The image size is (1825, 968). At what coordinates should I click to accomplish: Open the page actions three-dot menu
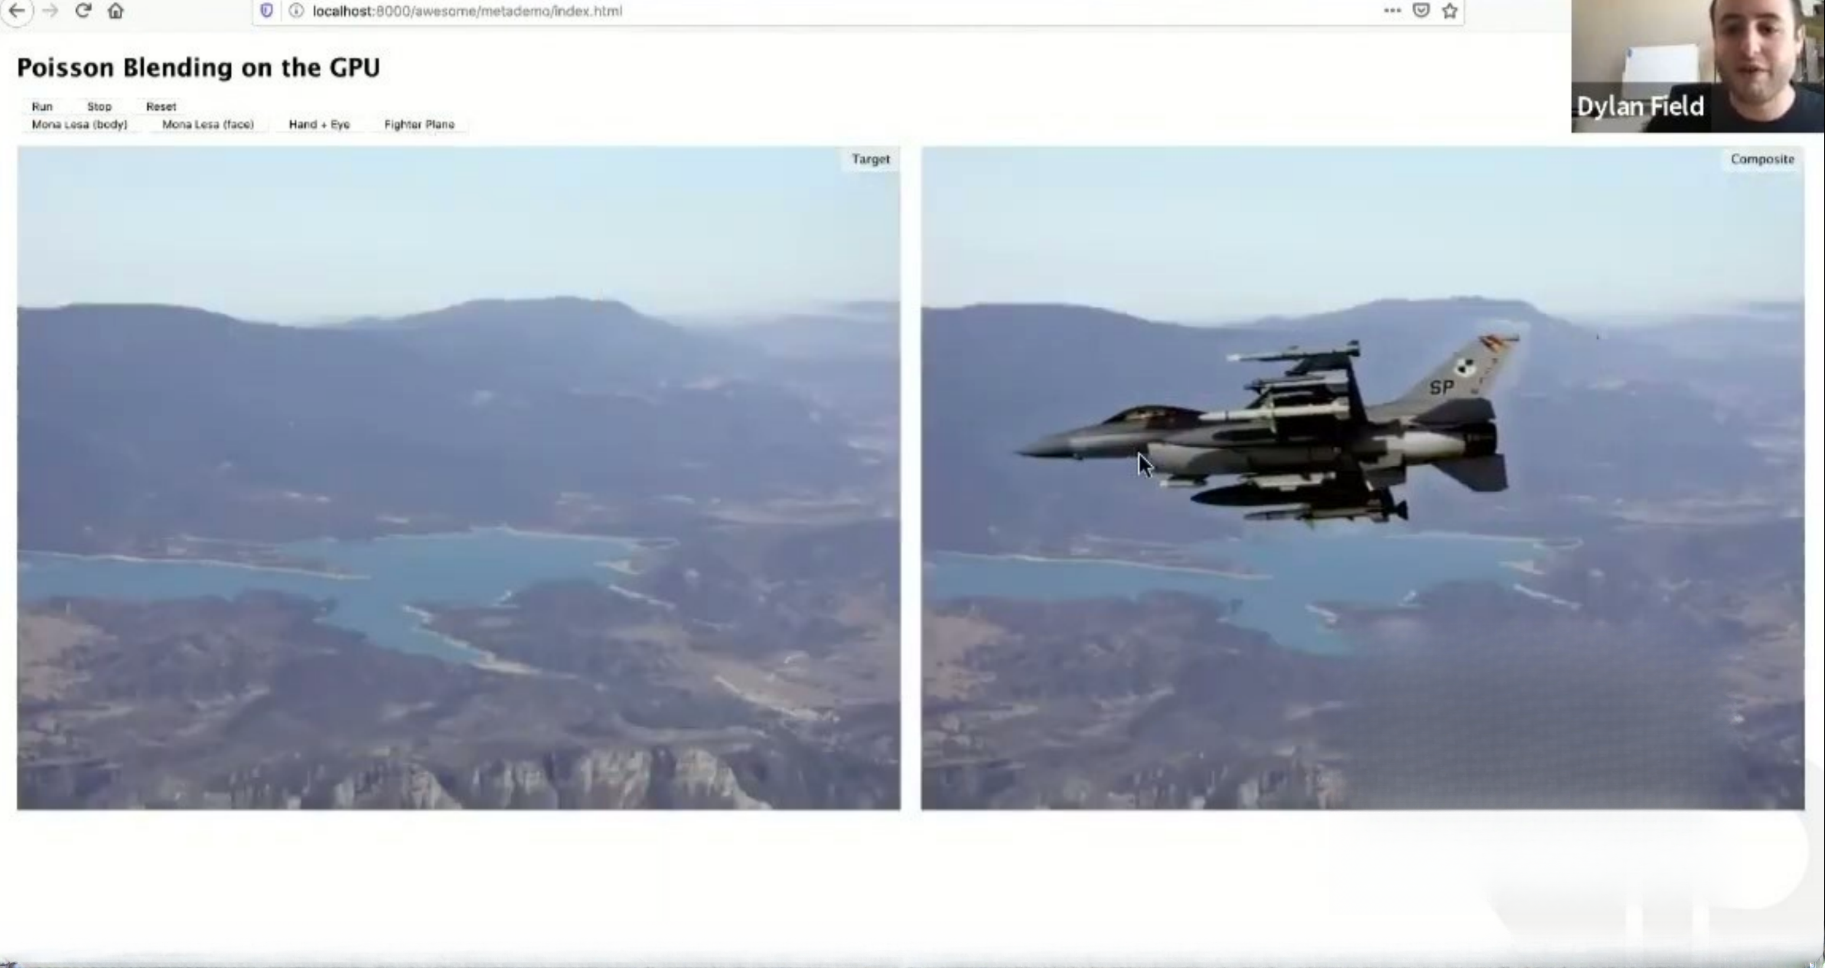pos(1391,11)
